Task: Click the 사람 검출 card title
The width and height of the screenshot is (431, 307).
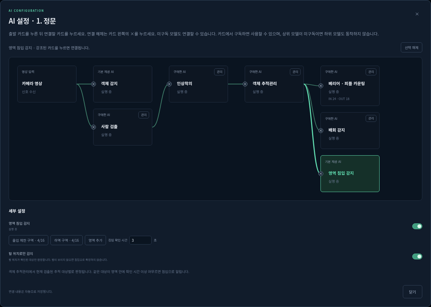Action: [109, 127]
